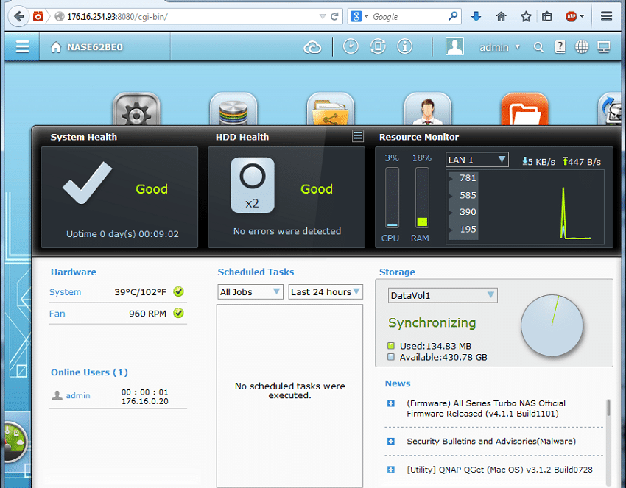Image resolution: width=626 pixels, height=488 pixels.
Task: Open the Storage Manager disk app
Action: pyautogui.click(x=233, y=110)
